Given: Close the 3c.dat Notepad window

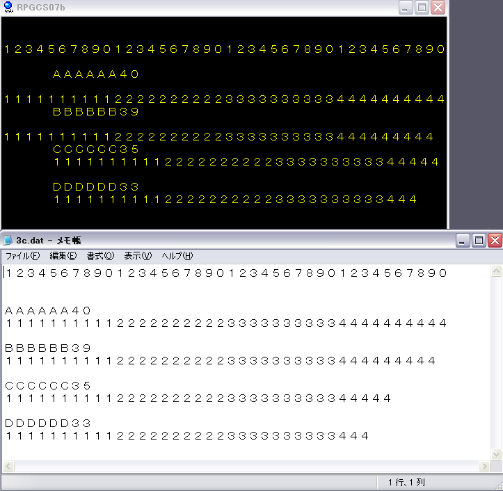Looking at the screenshot, I should [495, 240].
